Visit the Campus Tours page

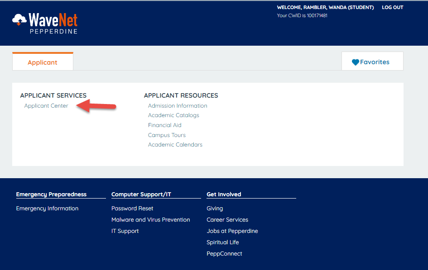tap(167, 135)
